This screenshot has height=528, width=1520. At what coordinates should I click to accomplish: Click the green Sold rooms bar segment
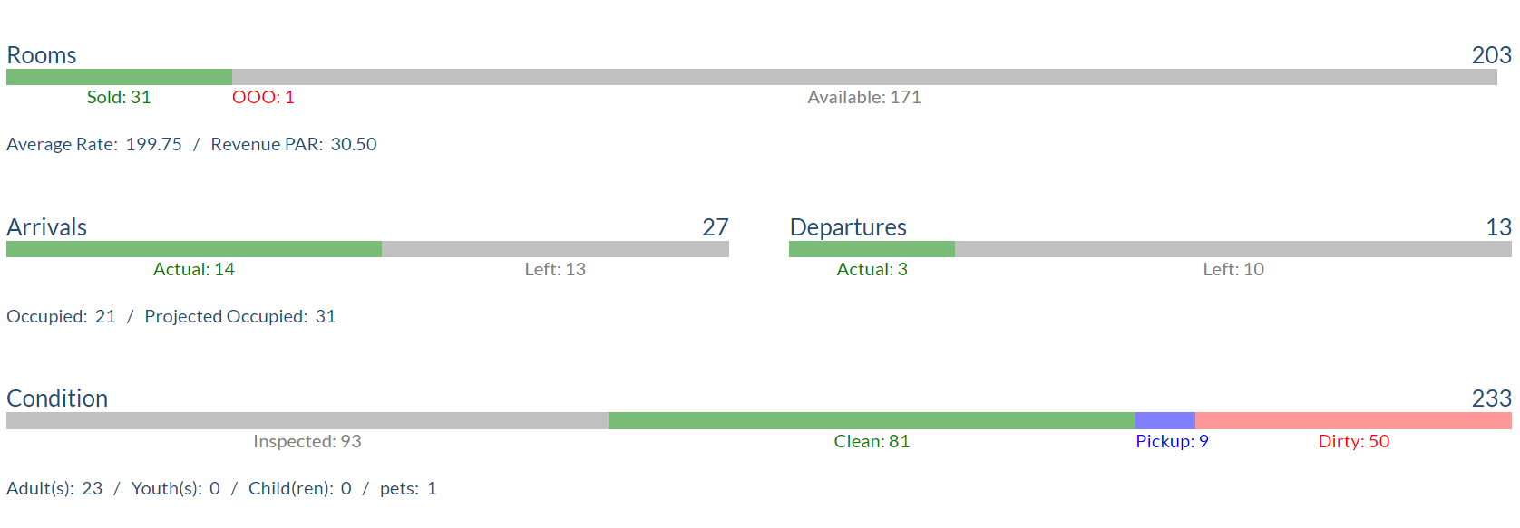click(119, 77)
